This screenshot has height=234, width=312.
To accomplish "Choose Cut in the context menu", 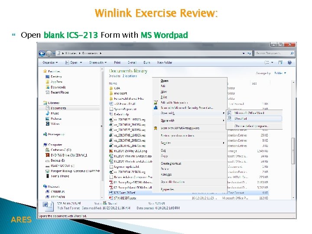I will pyautogui.click(x=163, y=151).
